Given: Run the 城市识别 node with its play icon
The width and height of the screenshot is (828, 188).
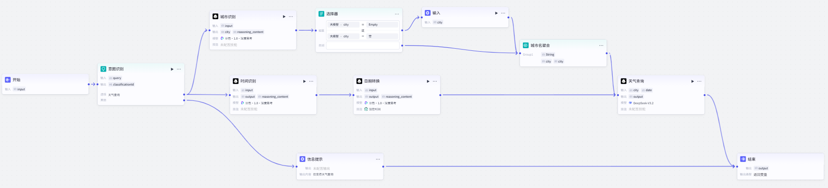Looking at the screenshot, I should (284, 16).
